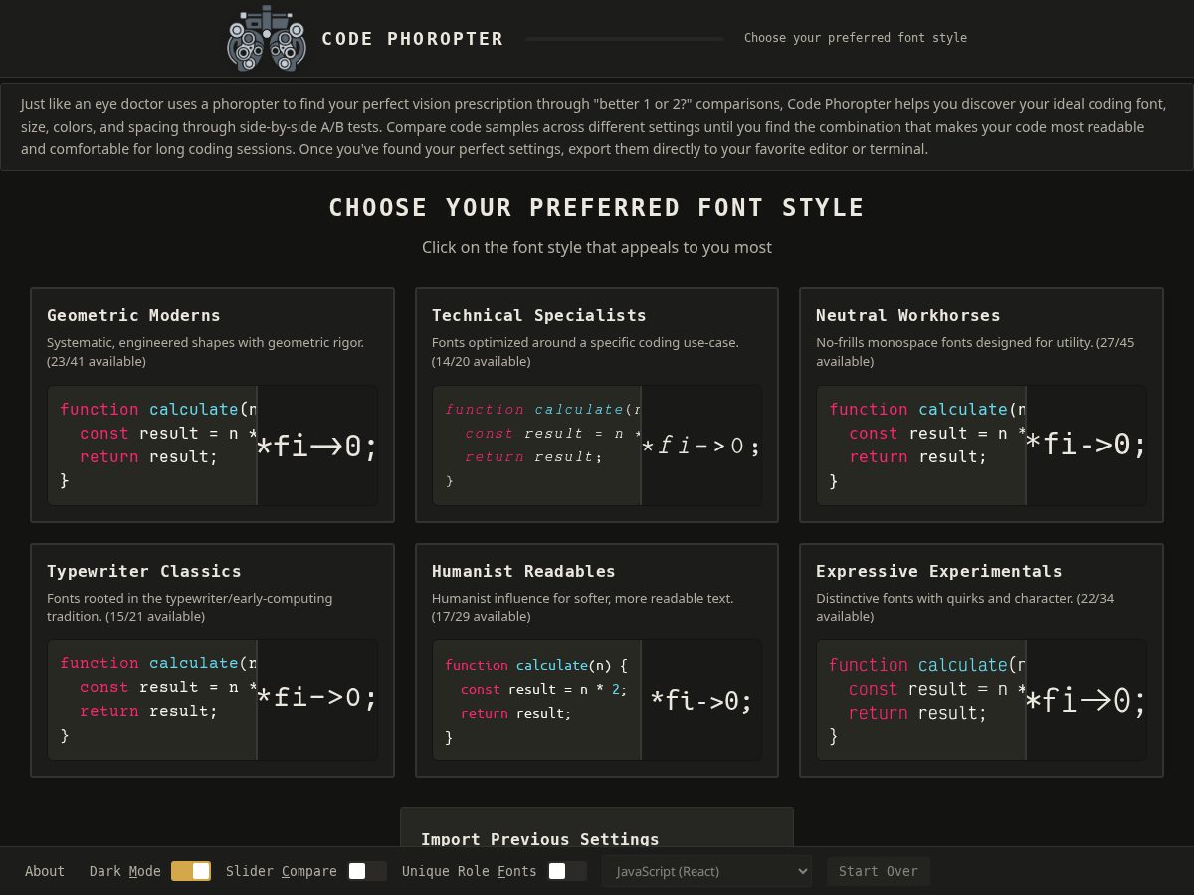Click the Start Over button
The image size is (1194, 895).
pos(879,871)
